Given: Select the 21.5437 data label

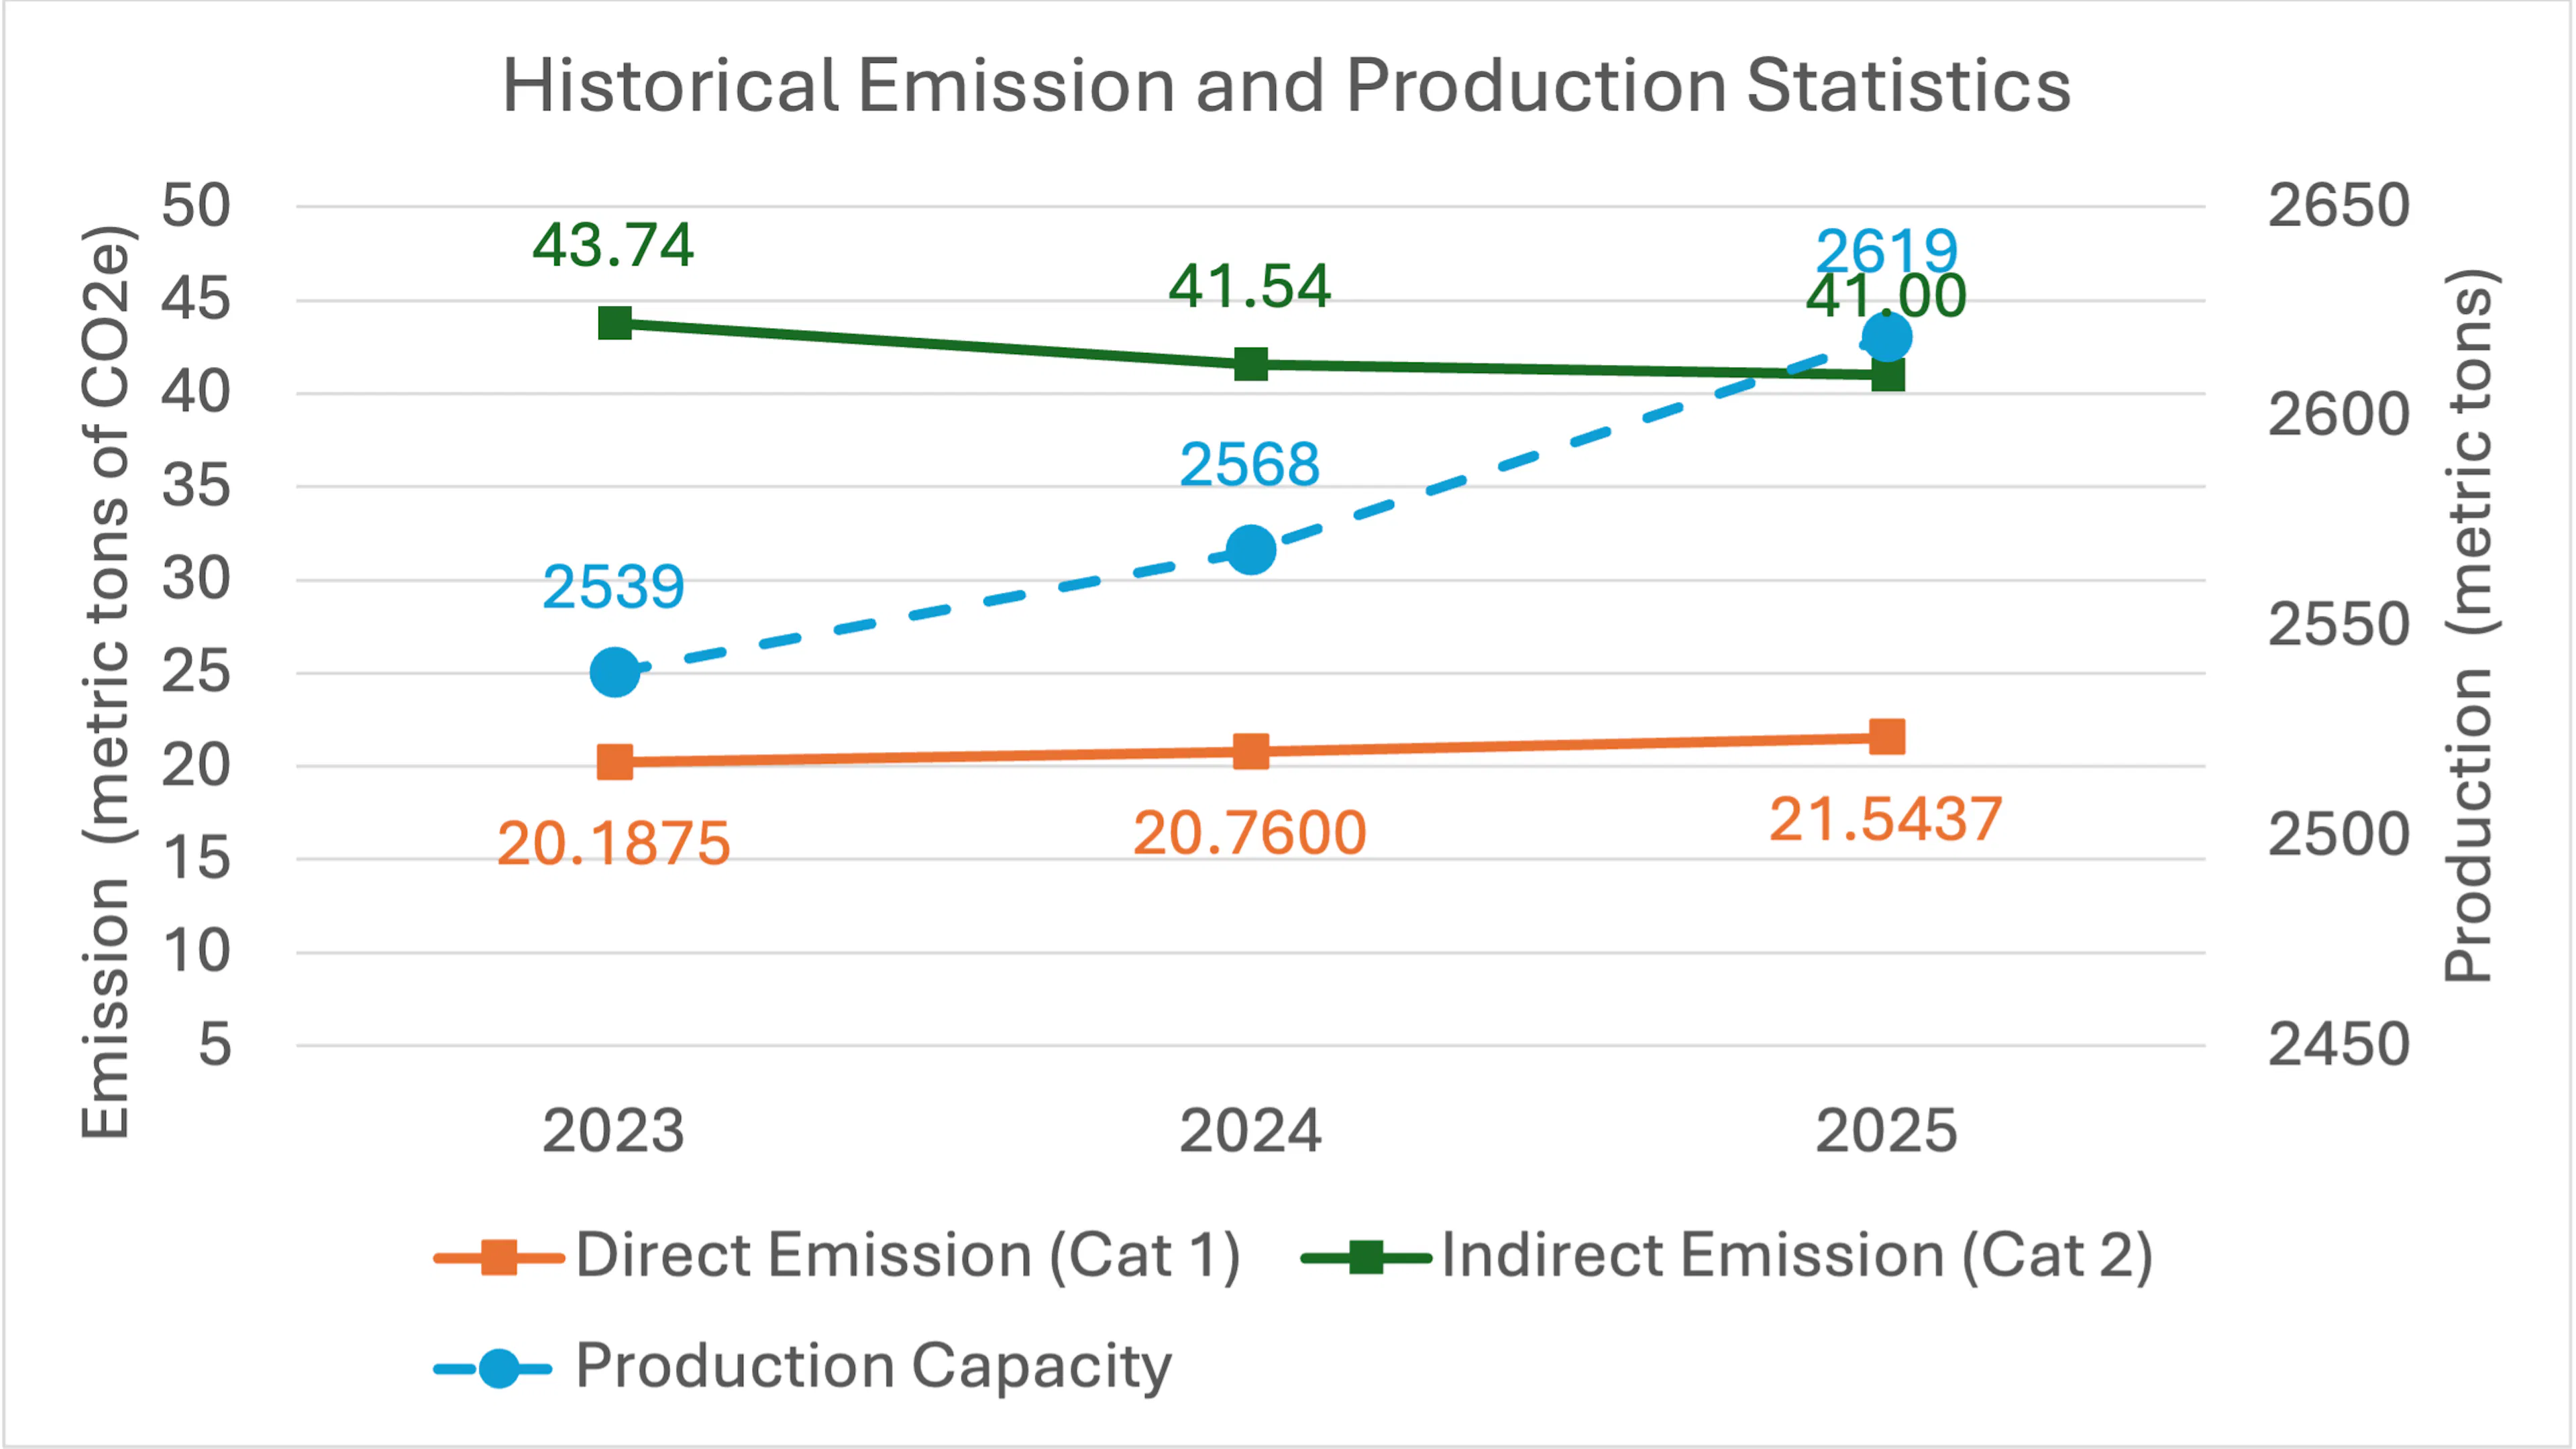Looking at the screenshot, I should click(1886, 820).
